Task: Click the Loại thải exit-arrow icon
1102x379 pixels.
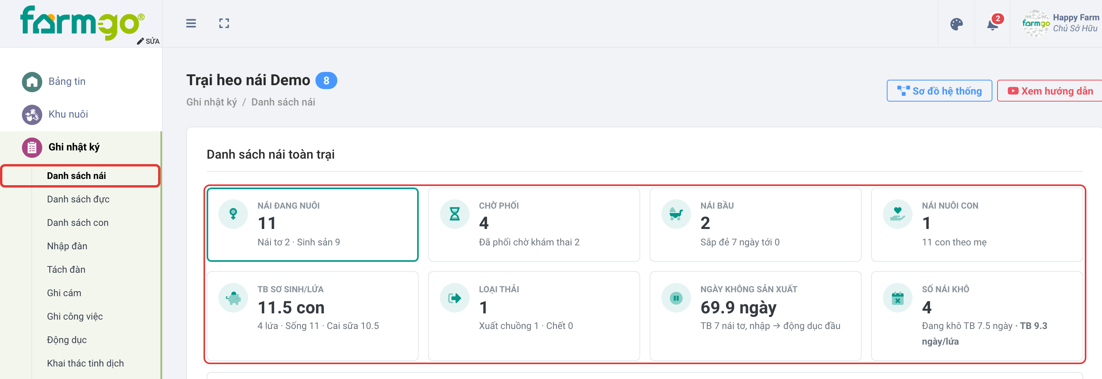Action: coord(455,297)
